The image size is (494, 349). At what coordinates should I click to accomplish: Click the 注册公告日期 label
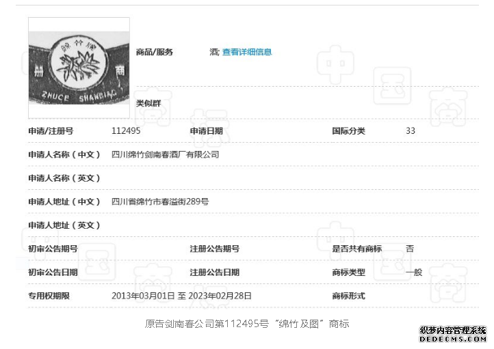[x=215, y=273]
